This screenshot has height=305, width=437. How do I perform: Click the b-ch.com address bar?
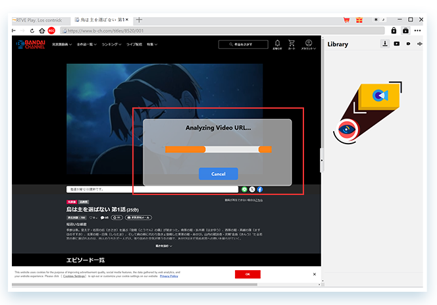222,31
